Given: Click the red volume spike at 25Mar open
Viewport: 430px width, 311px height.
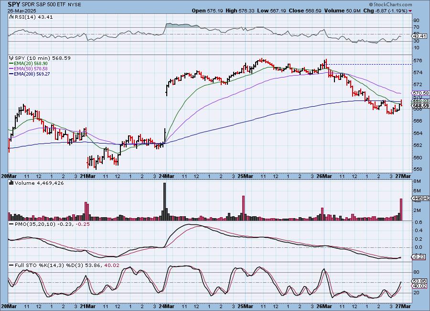Looking at the screenshot, I should (243, 208).
